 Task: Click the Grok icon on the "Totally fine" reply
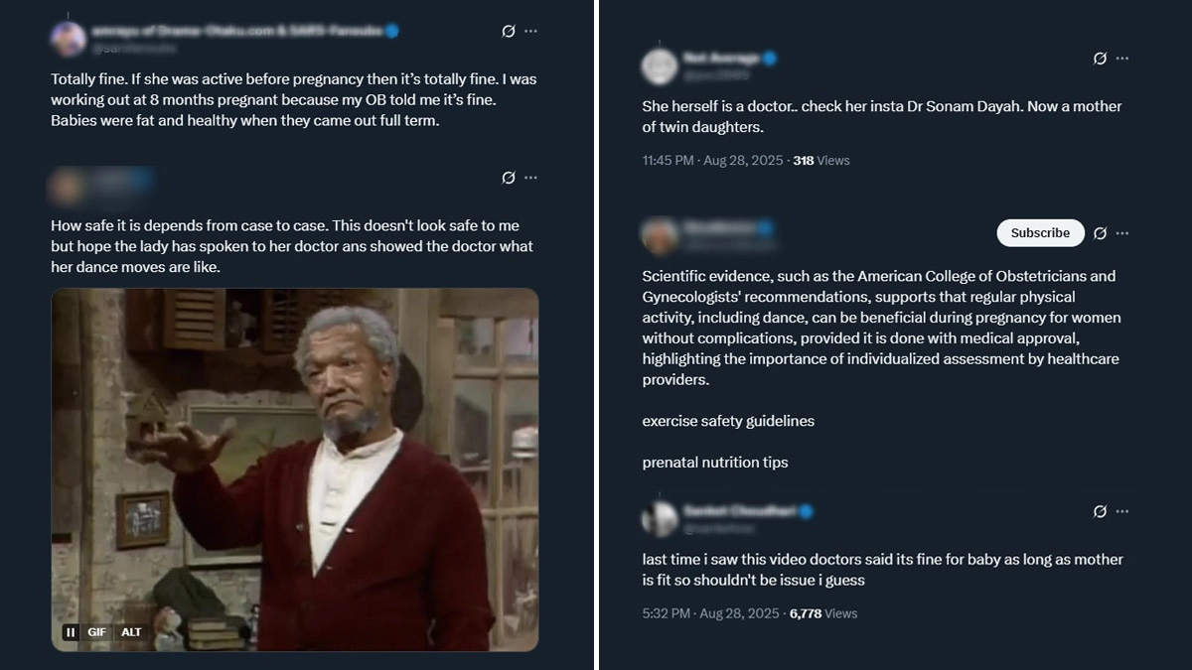509,31
